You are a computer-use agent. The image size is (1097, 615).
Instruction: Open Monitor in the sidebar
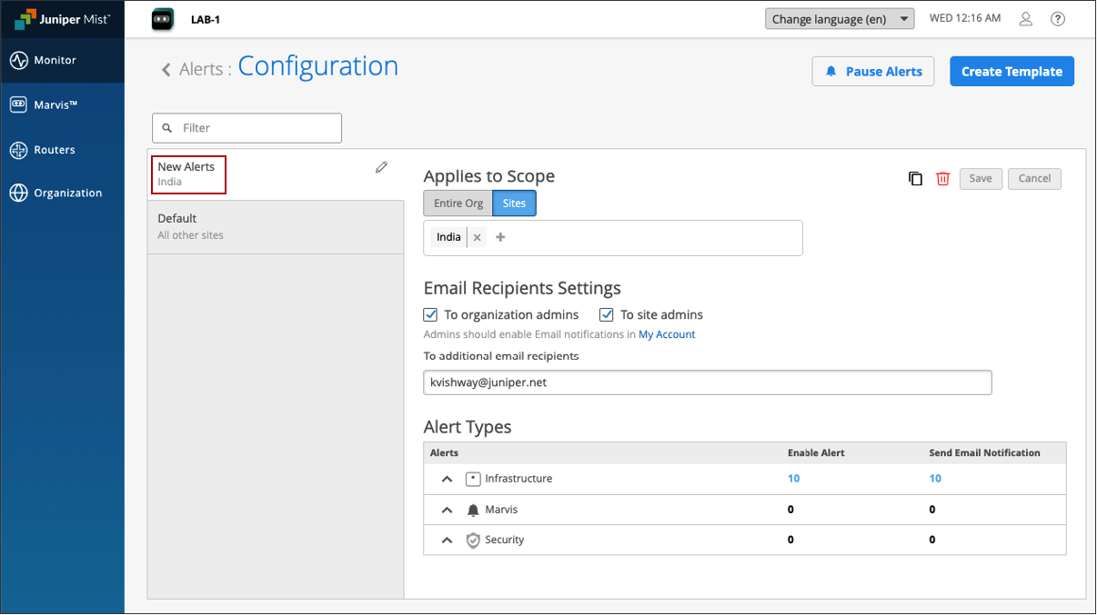pos(55,61)
